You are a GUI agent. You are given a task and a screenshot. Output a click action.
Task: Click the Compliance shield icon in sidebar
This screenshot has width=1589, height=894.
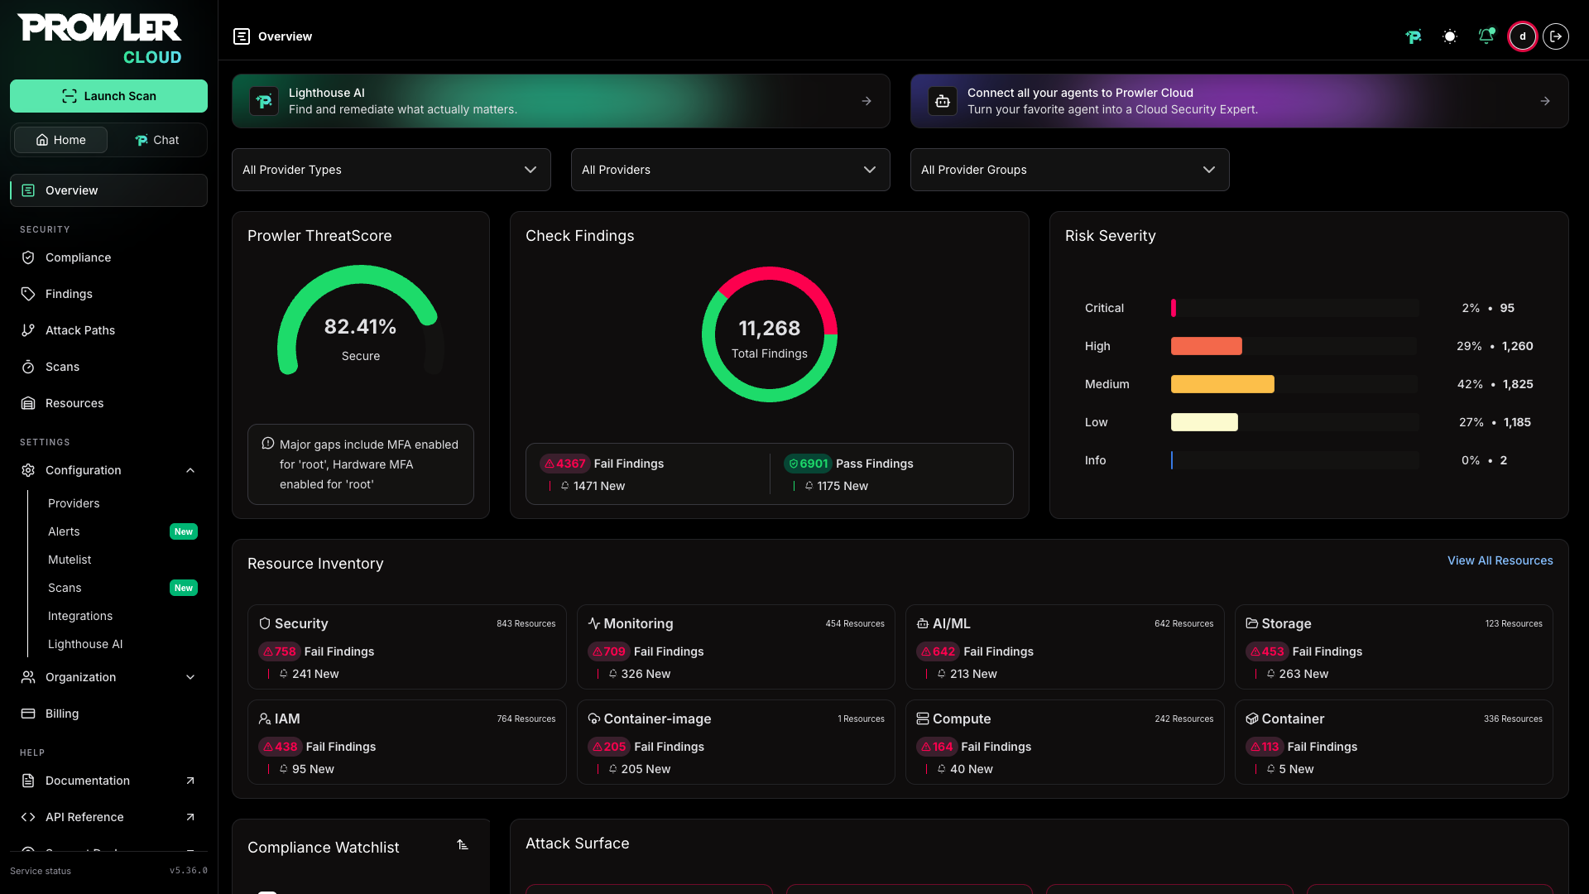click(28, 257)
